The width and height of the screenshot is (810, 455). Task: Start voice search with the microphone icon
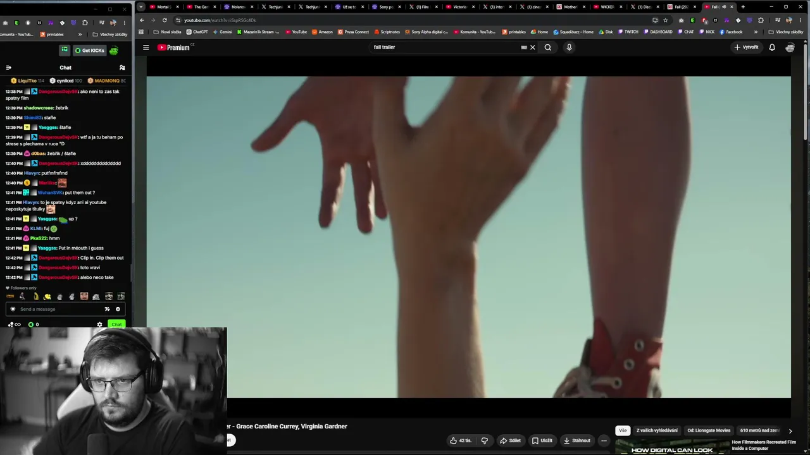tap(569, 47)
